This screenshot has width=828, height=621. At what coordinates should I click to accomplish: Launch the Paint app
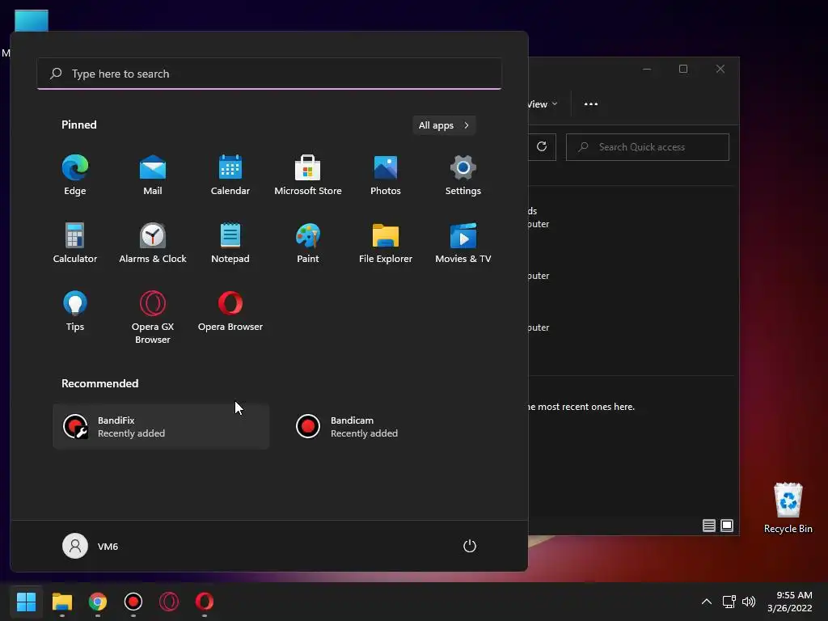308,243
